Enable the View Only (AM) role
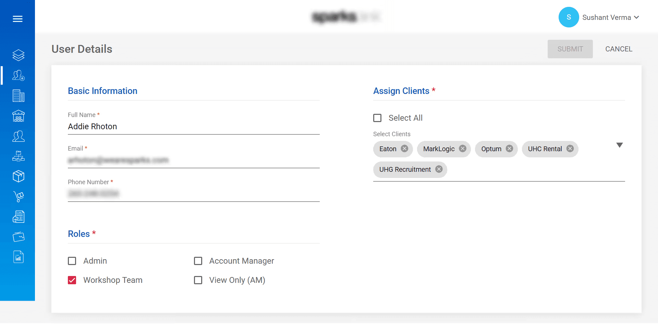 click(x=198, y=280)
